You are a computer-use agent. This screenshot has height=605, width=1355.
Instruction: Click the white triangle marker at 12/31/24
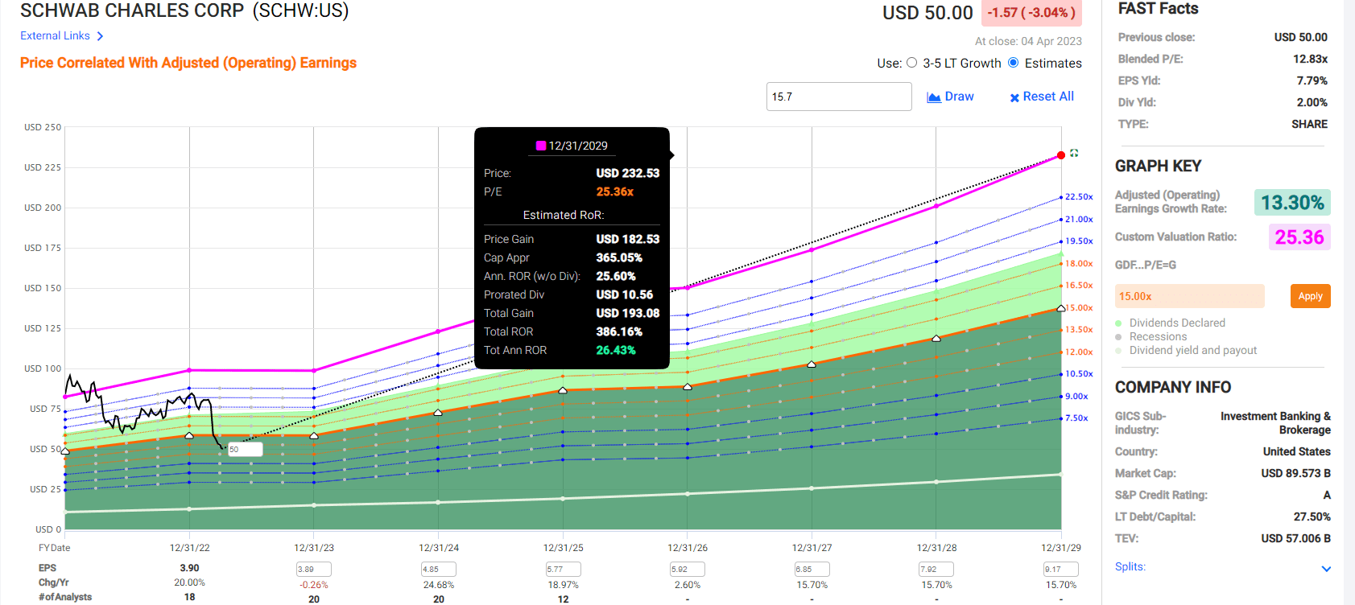438,413
